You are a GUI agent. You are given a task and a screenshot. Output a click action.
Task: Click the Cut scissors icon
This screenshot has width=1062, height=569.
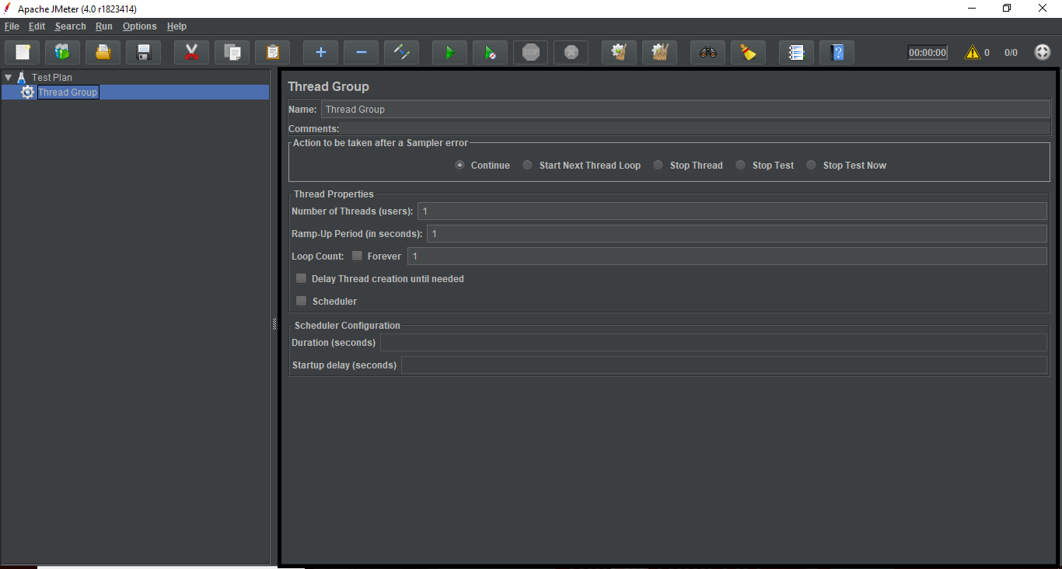[x=191, y=53]
